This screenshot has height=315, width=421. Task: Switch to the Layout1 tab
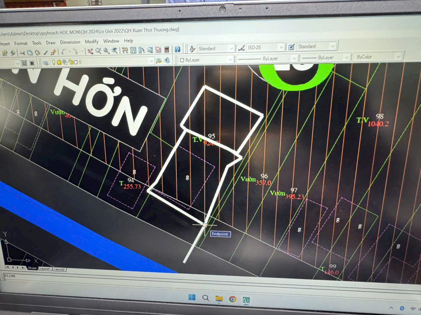(45, 269)
